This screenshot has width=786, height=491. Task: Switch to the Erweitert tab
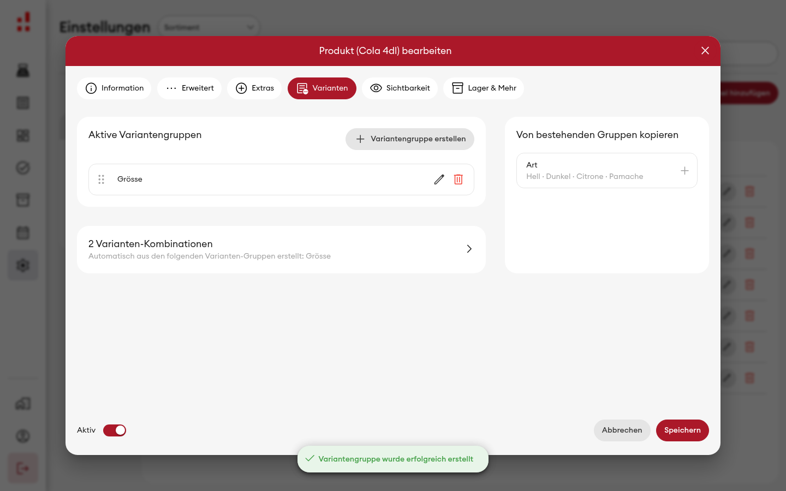[189, 88]
